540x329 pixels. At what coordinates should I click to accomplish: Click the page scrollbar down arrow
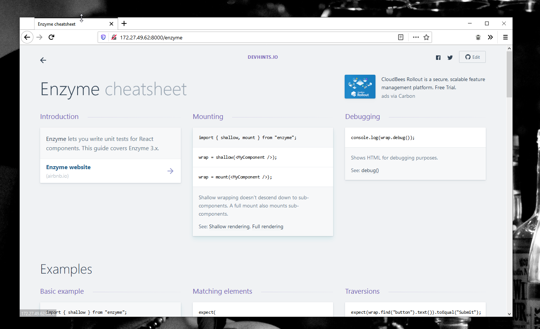click(509, 314)
